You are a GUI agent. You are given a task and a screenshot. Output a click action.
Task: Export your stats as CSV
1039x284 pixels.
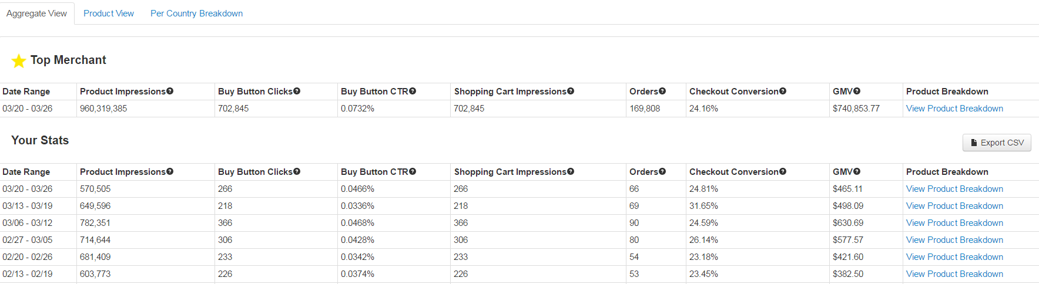[x=997, y=143]
